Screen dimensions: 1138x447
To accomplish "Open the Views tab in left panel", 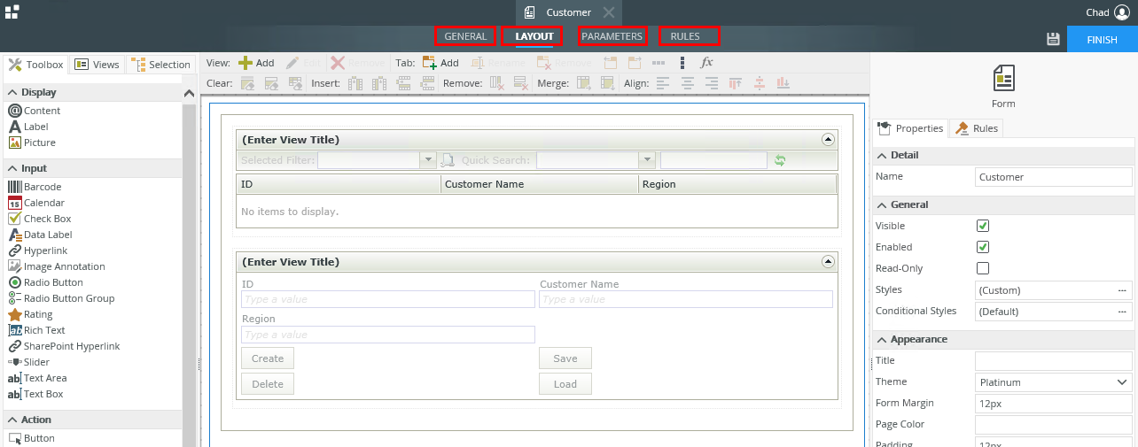I will tap(97, 65).
